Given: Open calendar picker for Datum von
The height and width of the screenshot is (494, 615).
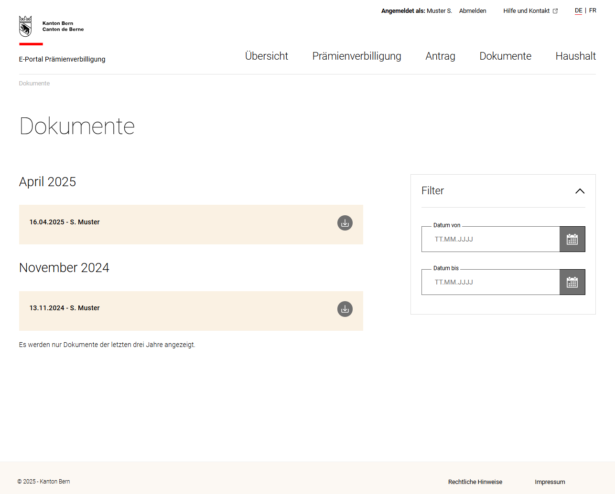Looking at the screenshot, I should (x=572, y=239).
